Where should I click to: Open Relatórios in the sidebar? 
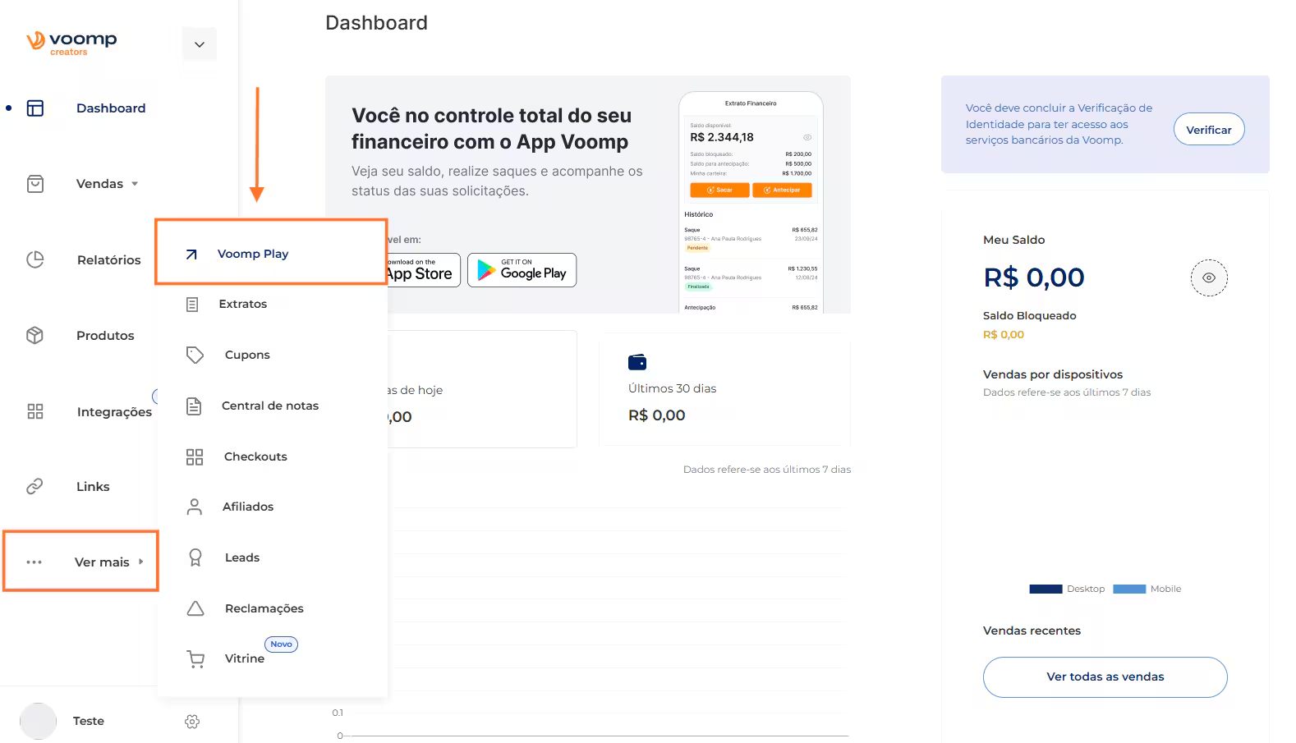pyautogui.click(x=109, y=260)
